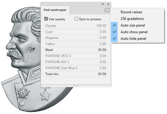Toggle Auto show panel menu option

coord(134,32)
